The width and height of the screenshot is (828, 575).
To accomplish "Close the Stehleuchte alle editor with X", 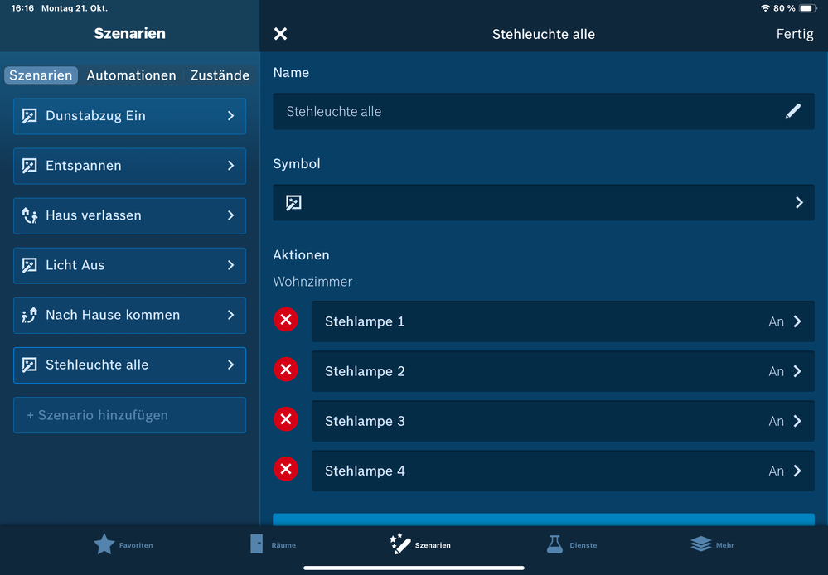I will (281, 34).
